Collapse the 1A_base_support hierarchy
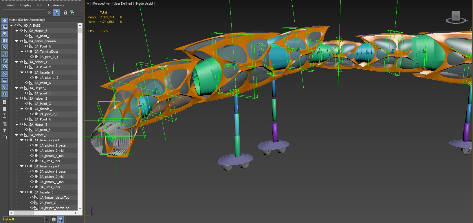 (x=22, y=140)
